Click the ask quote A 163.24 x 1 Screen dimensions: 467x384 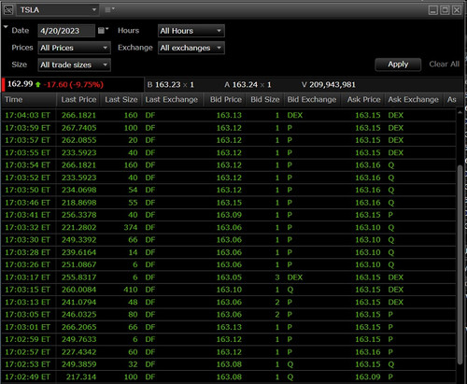click(x=248, y=84)
